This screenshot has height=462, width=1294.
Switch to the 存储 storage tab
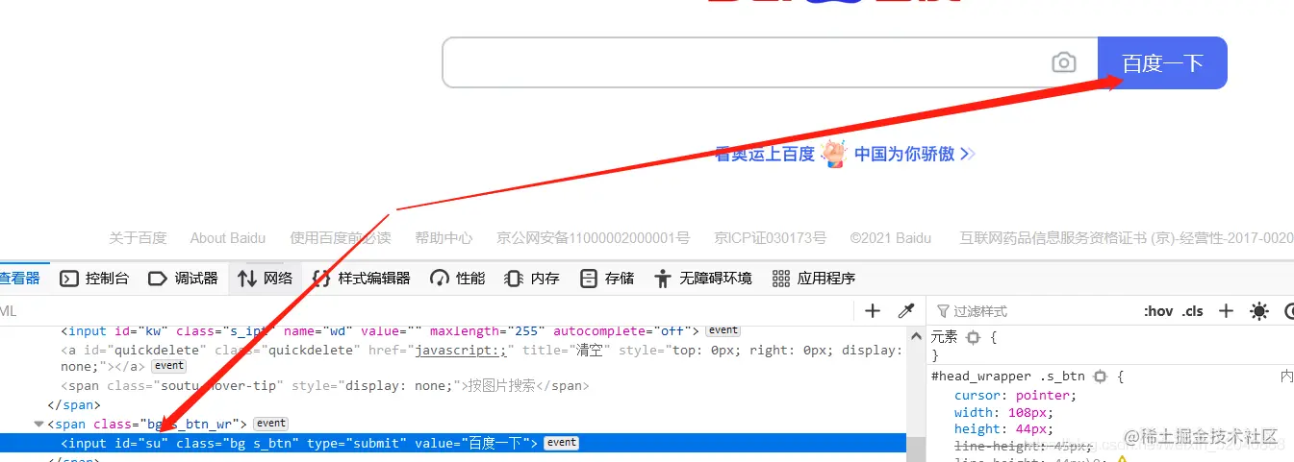pyautogui.click(x=607, y=279)
